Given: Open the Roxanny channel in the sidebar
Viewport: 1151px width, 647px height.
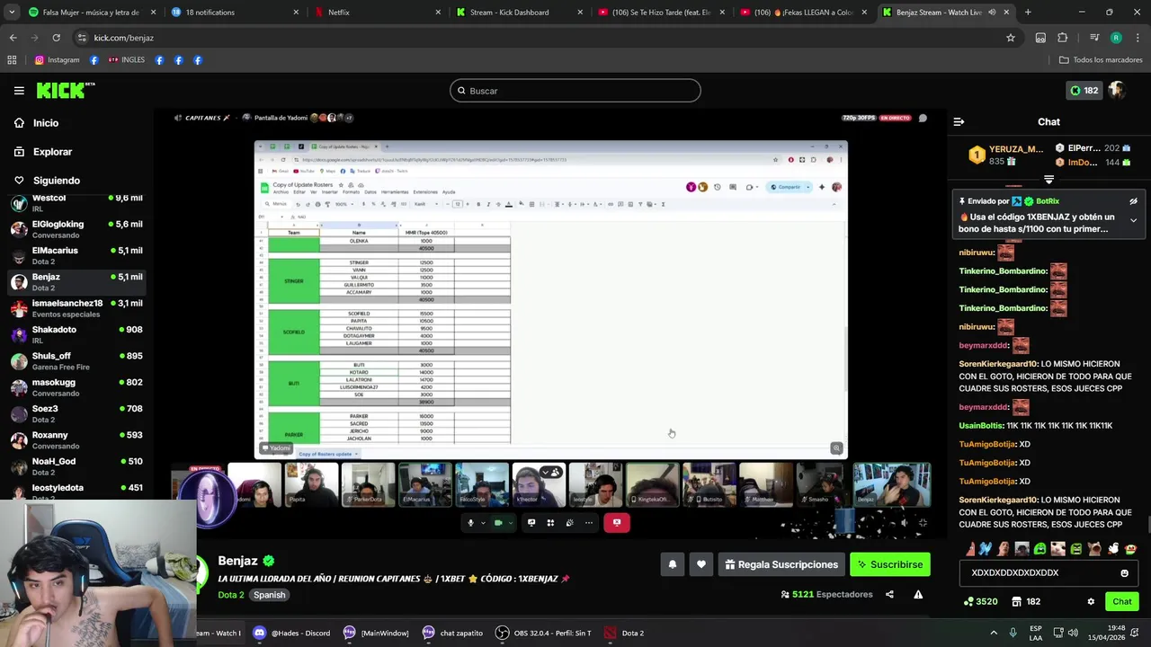Looking at the screenshot, I should click(x=76, y=439).
